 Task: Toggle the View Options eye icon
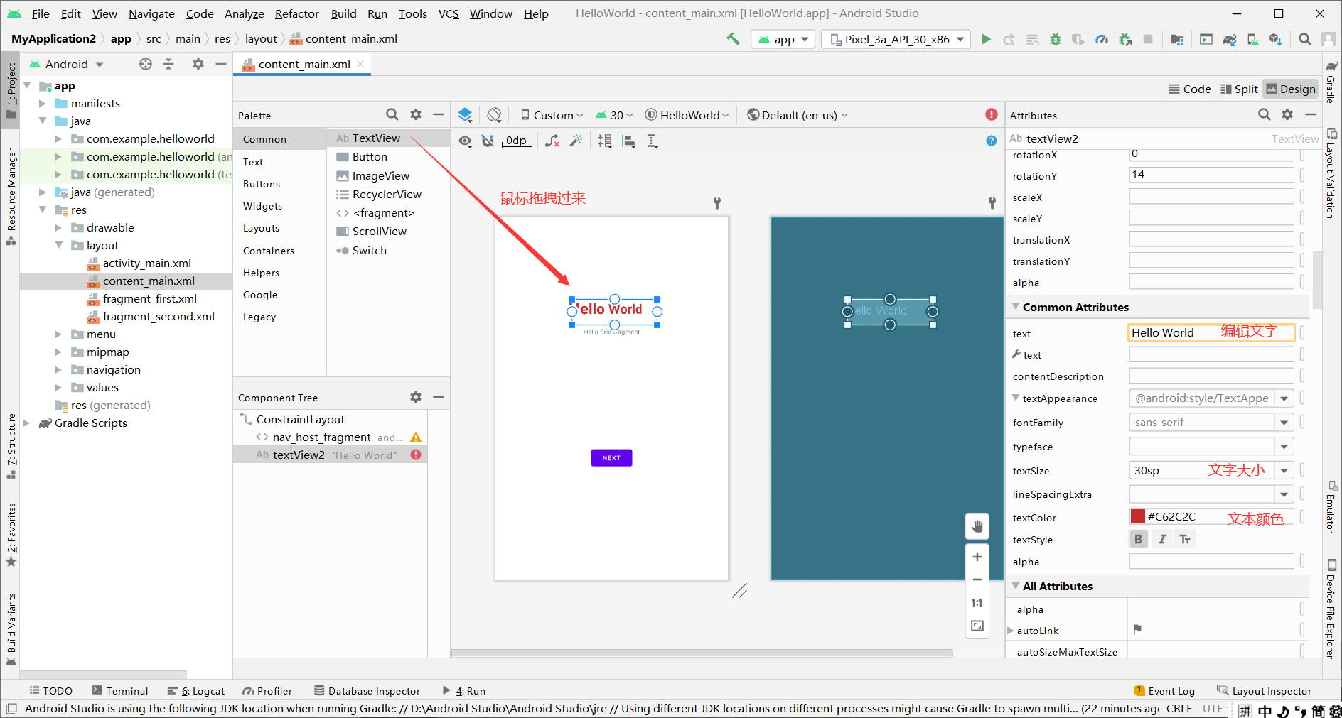[465, 141]
